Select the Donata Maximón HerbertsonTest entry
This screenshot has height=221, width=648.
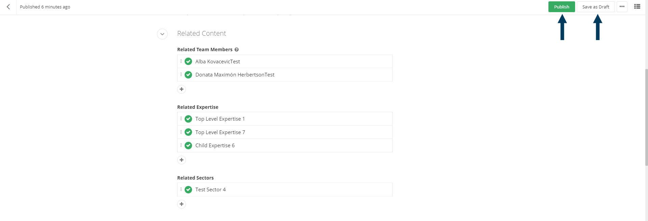click(x=285, y=75)
